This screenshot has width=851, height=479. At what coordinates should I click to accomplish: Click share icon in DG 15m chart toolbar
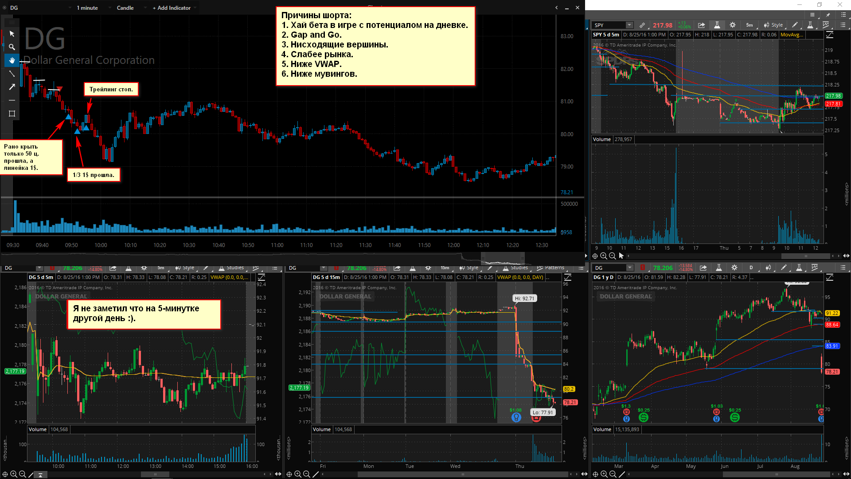point(397,268)
